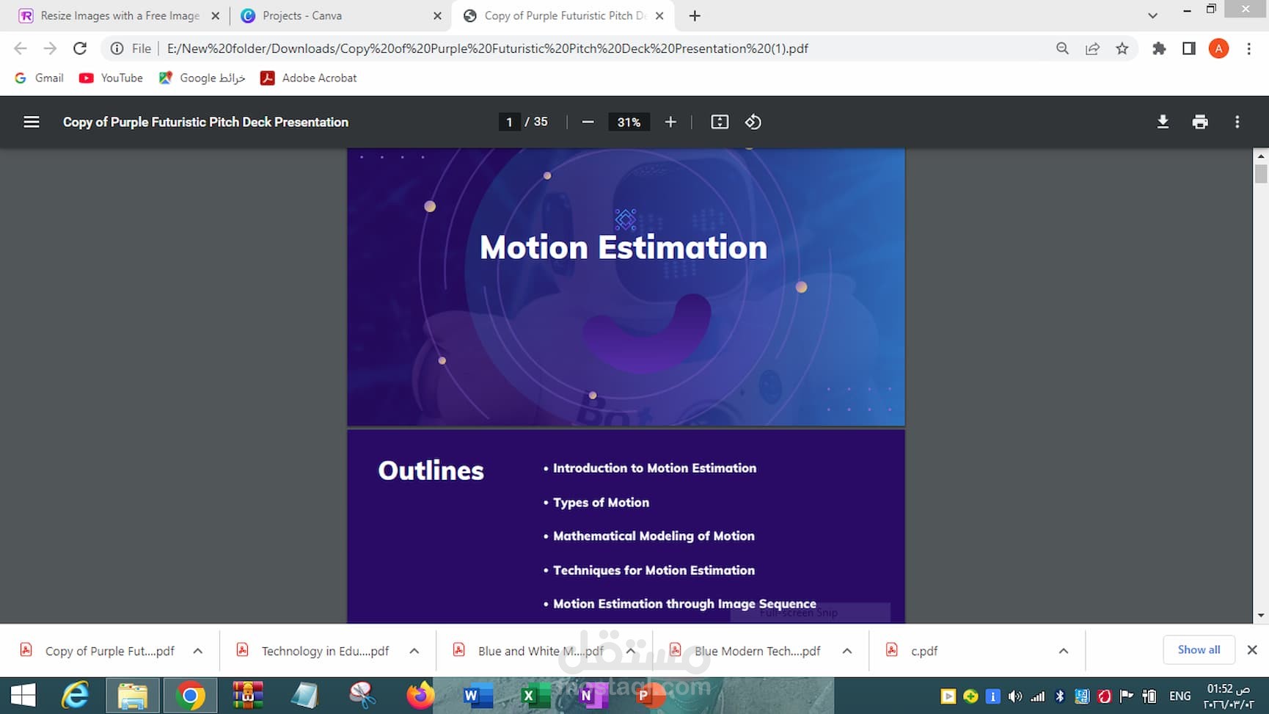1269x714 pixels.
Task: Rotate the page counterclockwise
Action: pyautogui.click(x=753, y=122)
